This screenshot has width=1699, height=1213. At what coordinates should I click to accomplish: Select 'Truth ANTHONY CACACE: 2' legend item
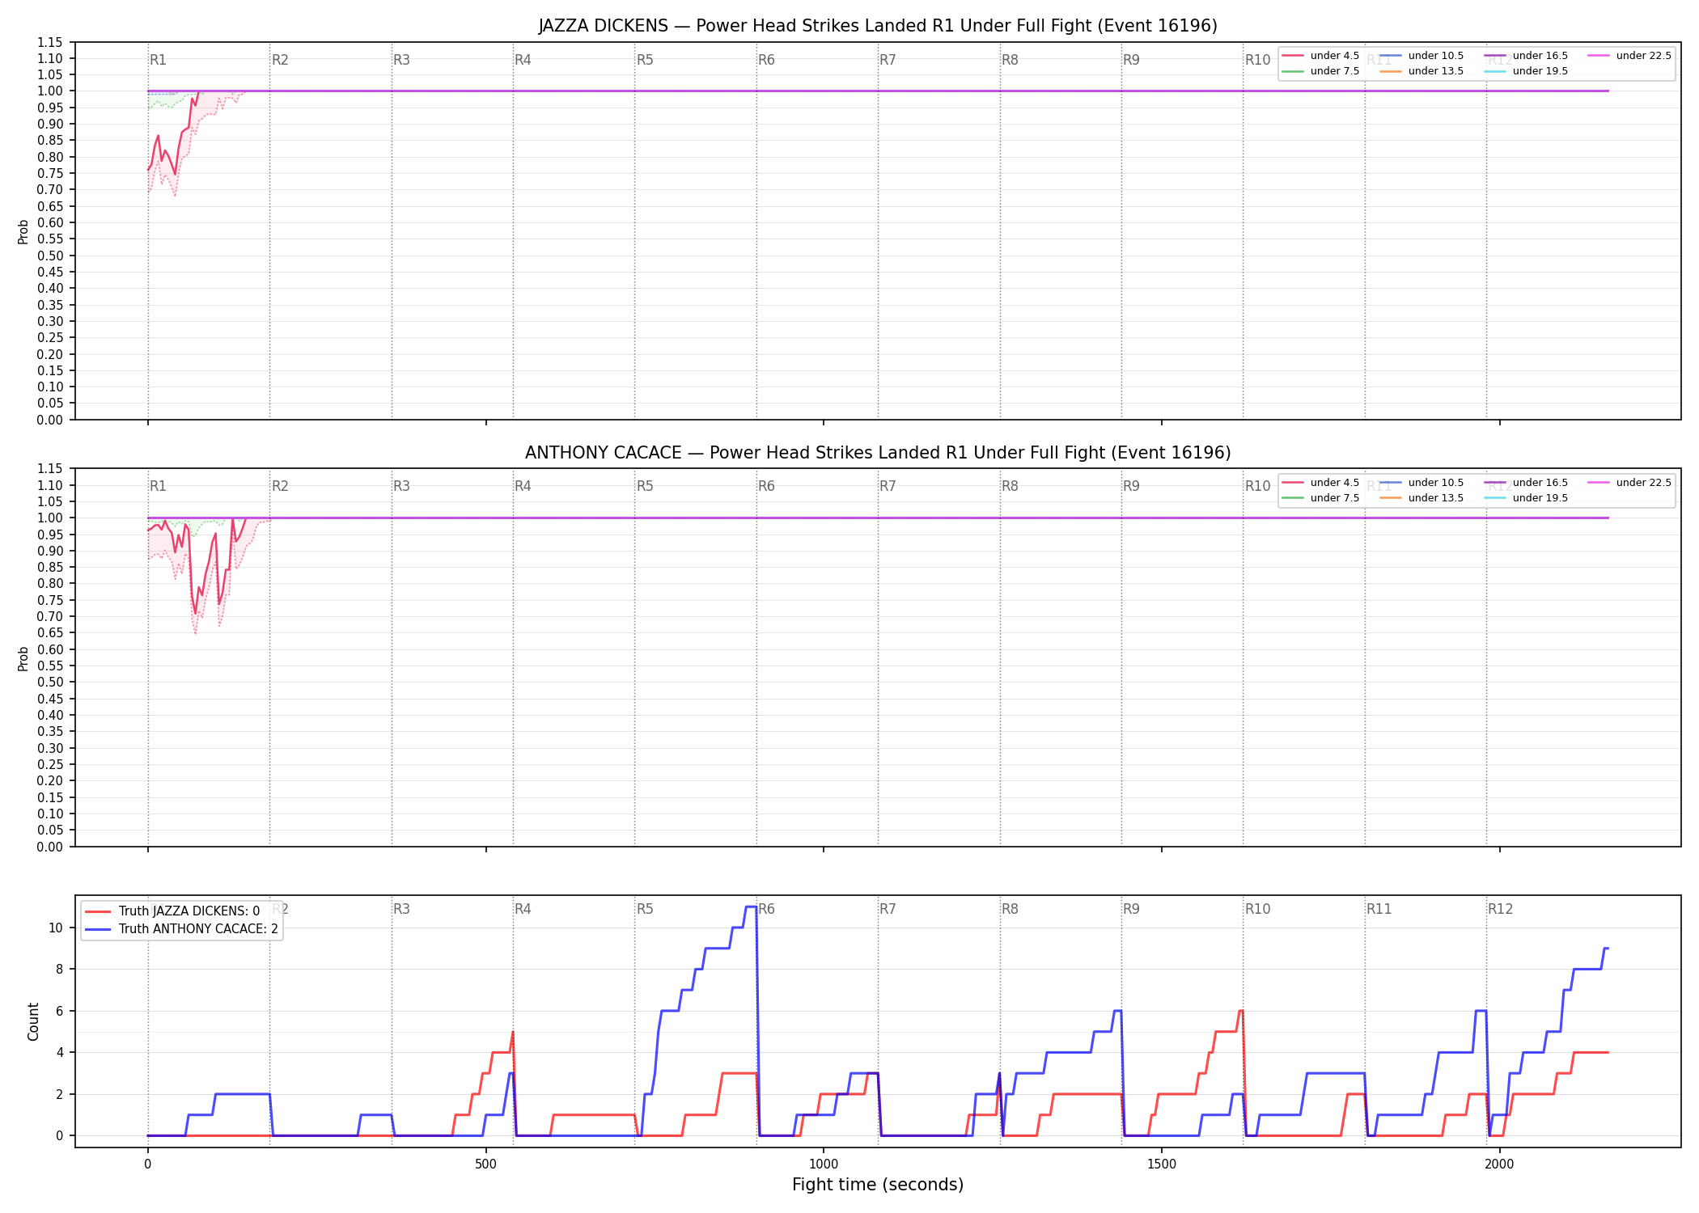click(x=181, y=929)
